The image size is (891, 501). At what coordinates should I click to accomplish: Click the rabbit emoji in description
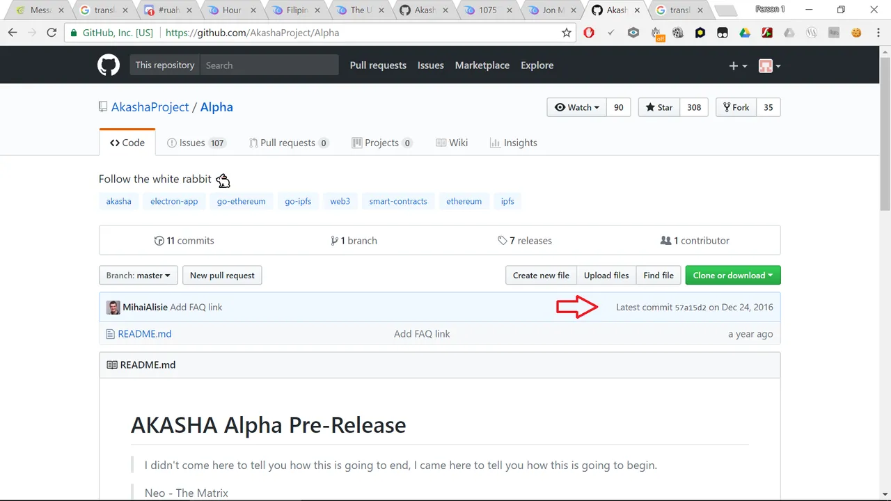click(223, 180)
